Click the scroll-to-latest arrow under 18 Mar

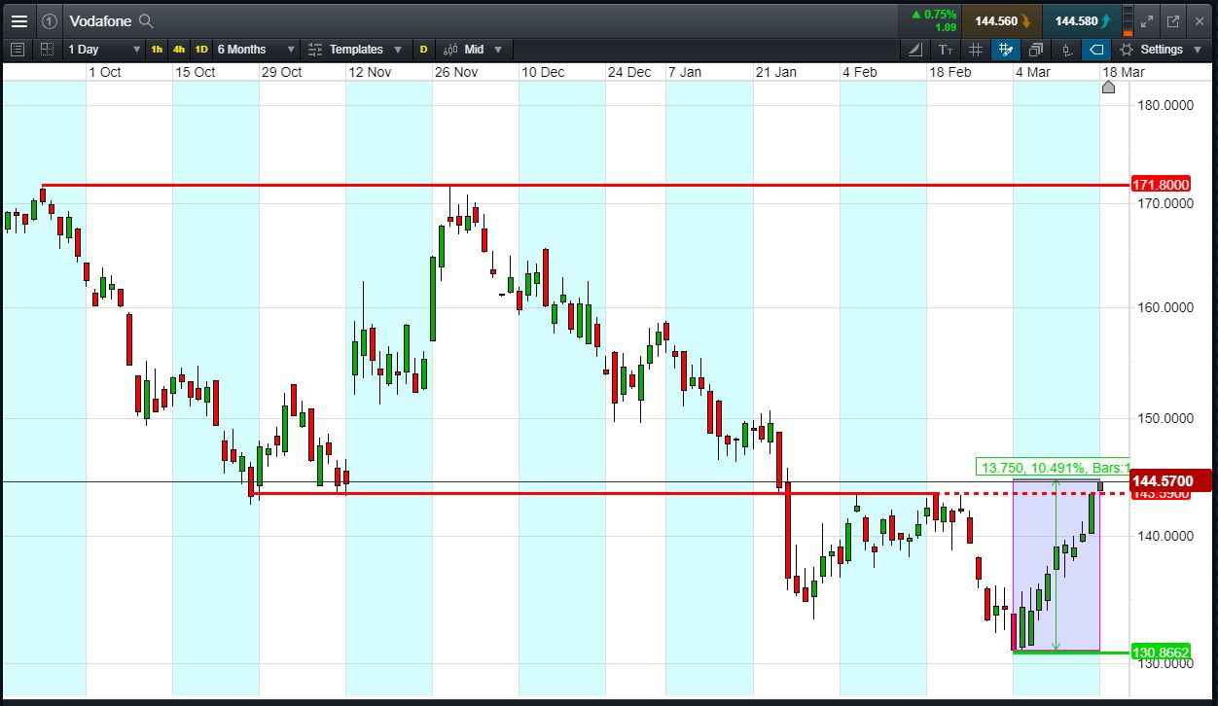coord(1108,88)
